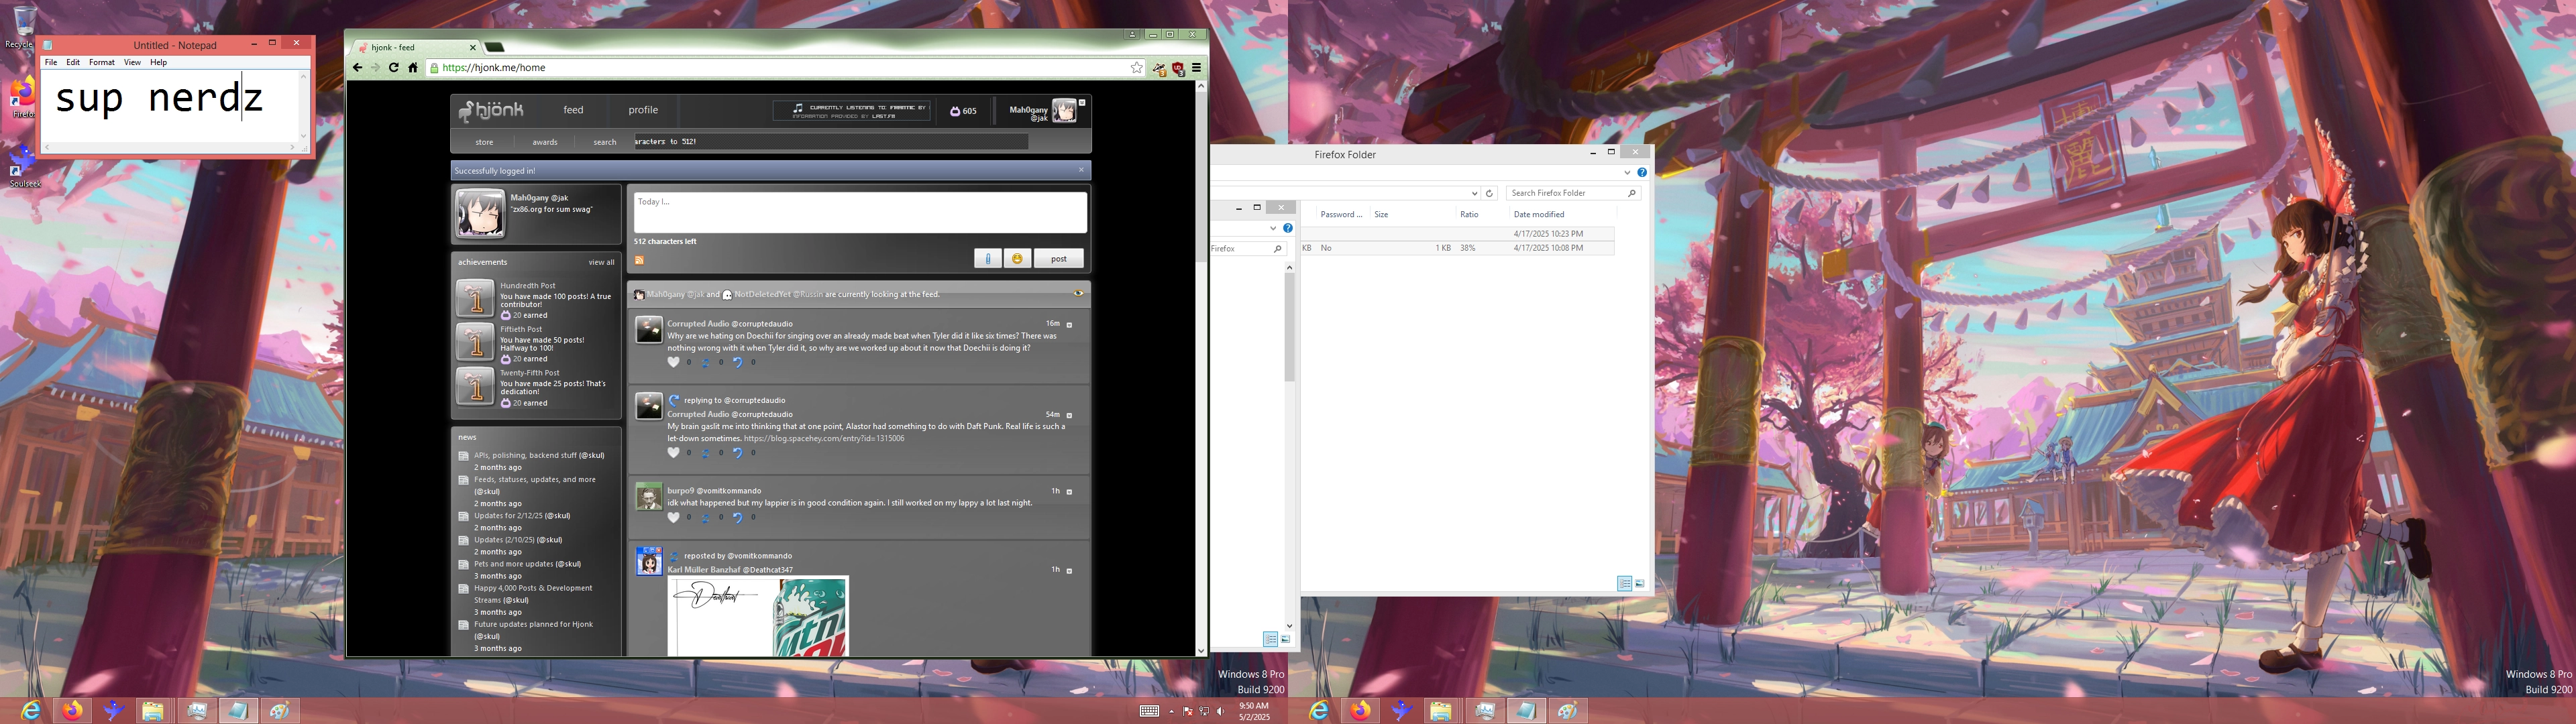Bookmark this page with the star icon
This screenshot has height=724, width=2576.
[x=1136, y=68]
